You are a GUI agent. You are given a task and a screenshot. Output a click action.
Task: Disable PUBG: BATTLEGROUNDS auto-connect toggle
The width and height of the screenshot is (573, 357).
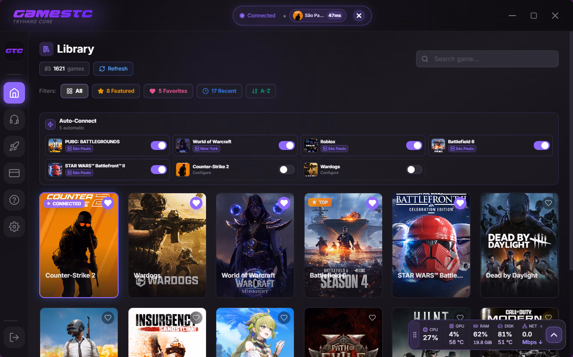pyautogui.click(x=158, y=145)
